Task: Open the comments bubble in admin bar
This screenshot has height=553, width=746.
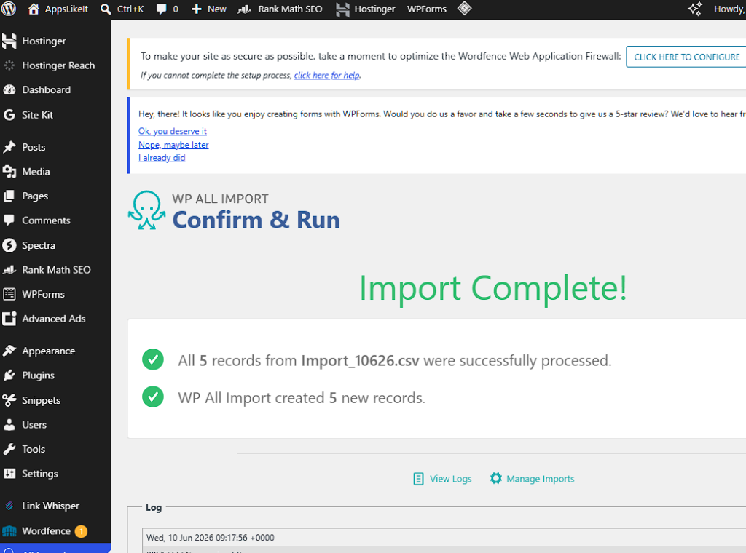Action: coord(161,9)
